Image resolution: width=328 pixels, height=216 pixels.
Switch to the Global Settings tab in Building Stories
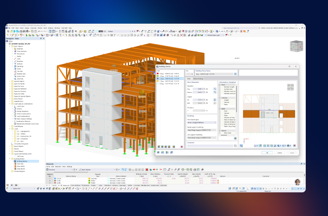click(x=198, y=78)
